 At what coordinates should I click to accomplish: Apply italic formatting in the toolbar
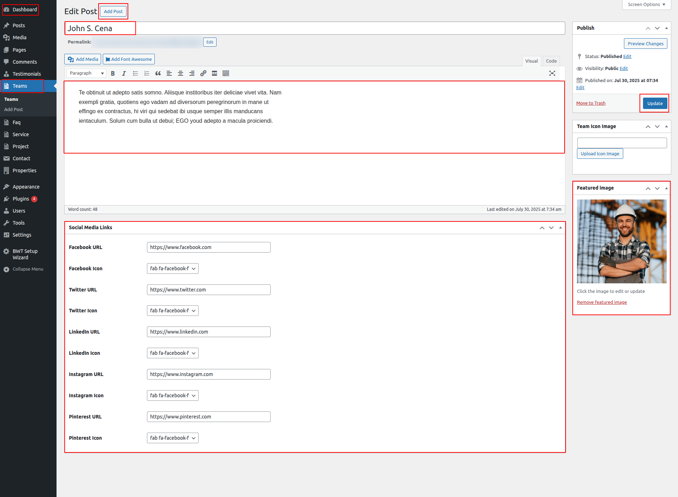coord(124,73)
